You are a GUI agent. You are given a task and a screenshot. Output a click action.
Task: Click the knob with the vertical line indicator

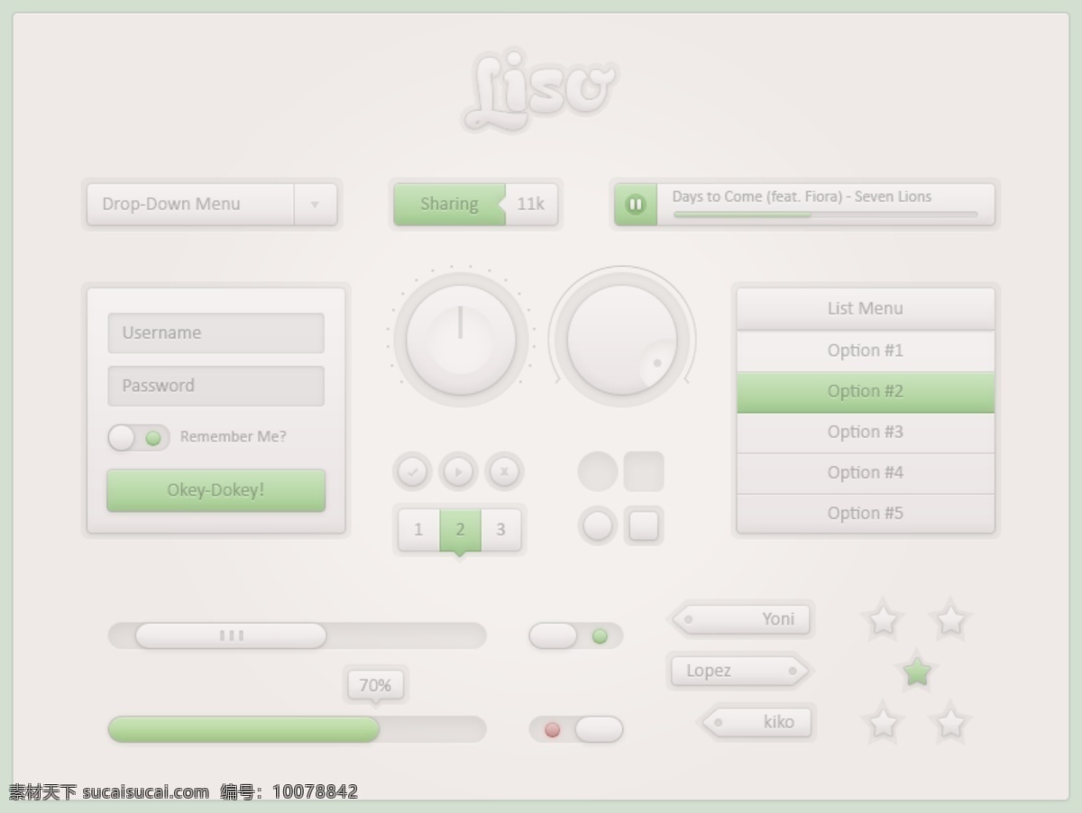tap(461, 340)
